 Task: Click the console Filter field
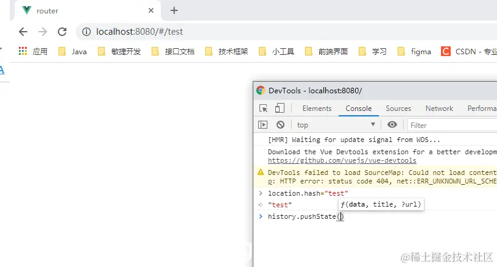point(453,125)
